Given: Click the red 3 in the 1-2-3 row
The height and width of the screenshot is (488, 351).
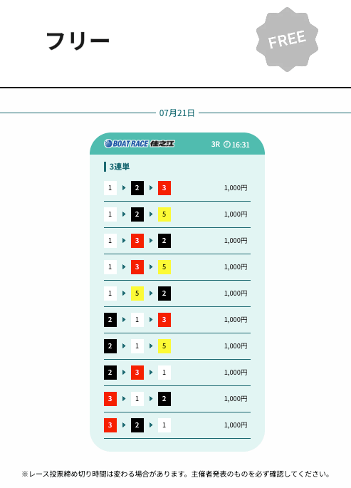Looking at the screenshot, I should click(164, 188).
